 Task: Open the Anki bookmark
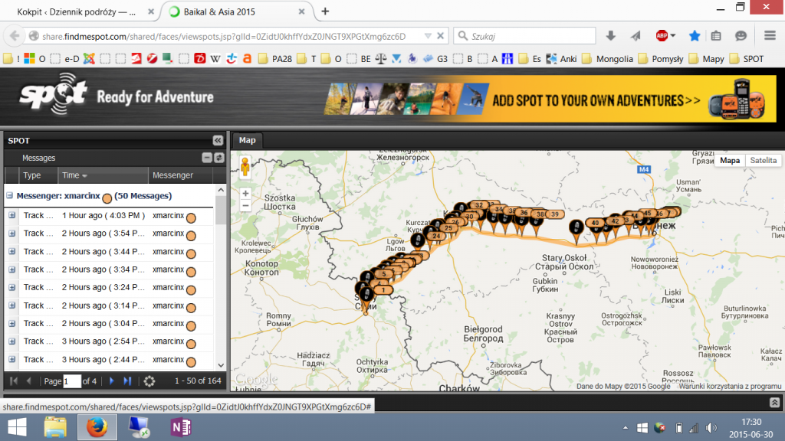[562, 59]
